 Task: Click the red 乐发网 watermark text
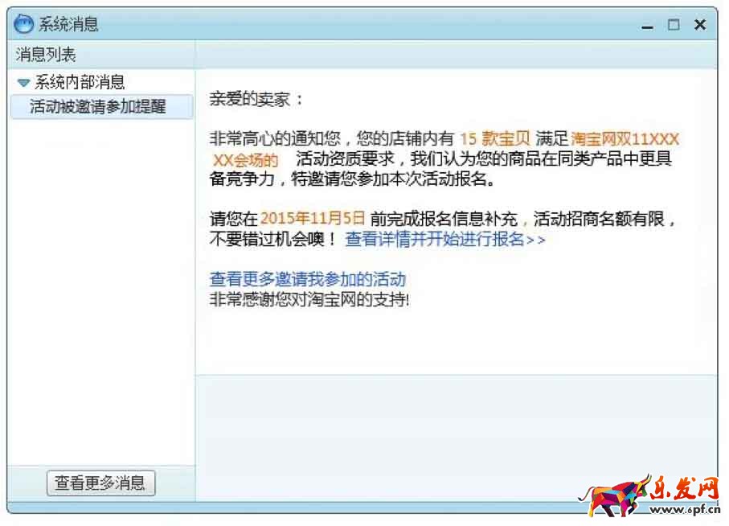(684, 489)
